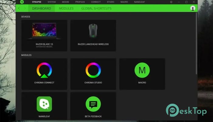
Task: Open the user account avatar
Action: pos(193,8)
